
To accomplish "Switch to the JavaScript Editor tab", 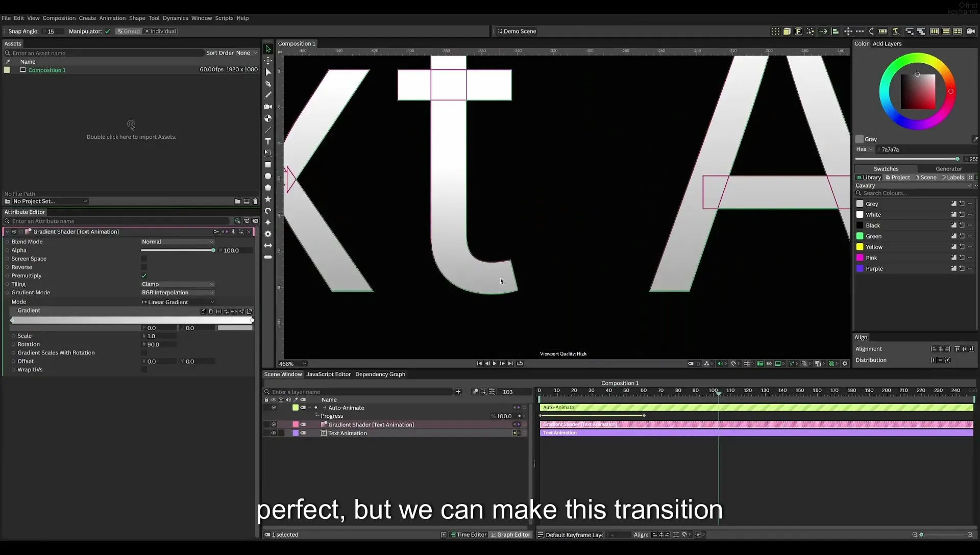I will pos(329,374).
